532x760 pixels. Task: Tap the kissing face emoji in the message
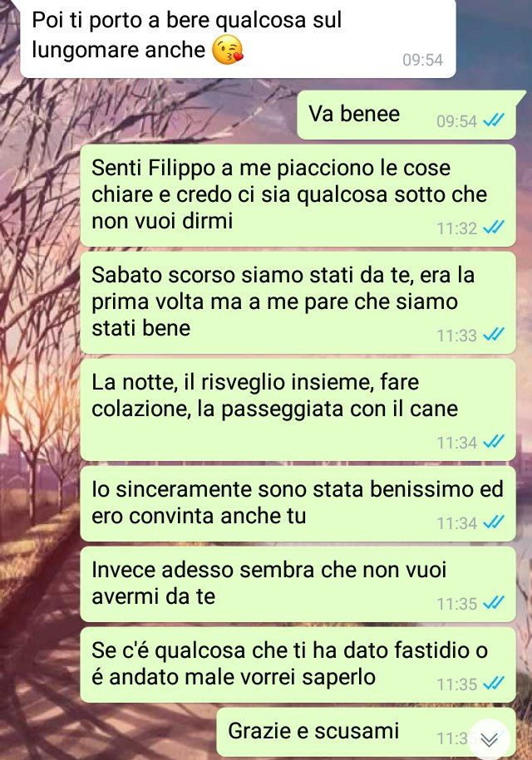228,51
